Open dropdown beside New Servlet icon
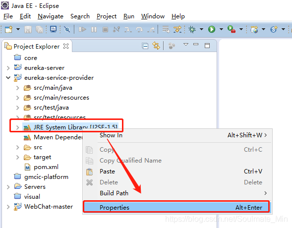292x228 pixels. [x=283, y=29]
